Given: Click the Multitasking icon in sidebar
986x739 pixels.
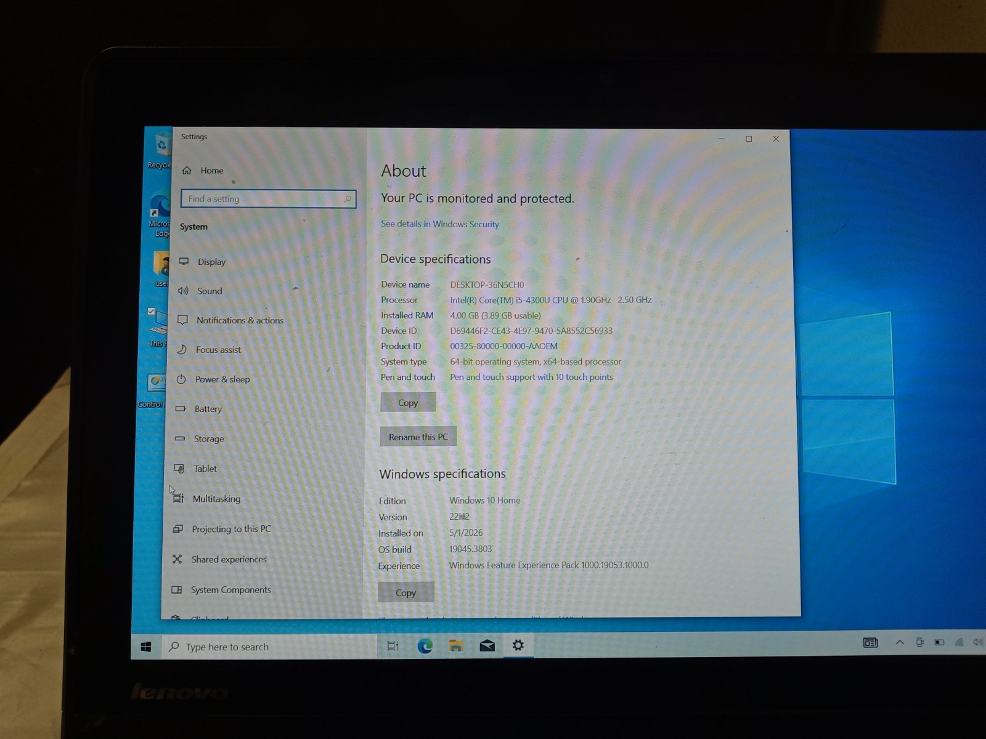Looking at the screenshot, I should pos(179,498).
